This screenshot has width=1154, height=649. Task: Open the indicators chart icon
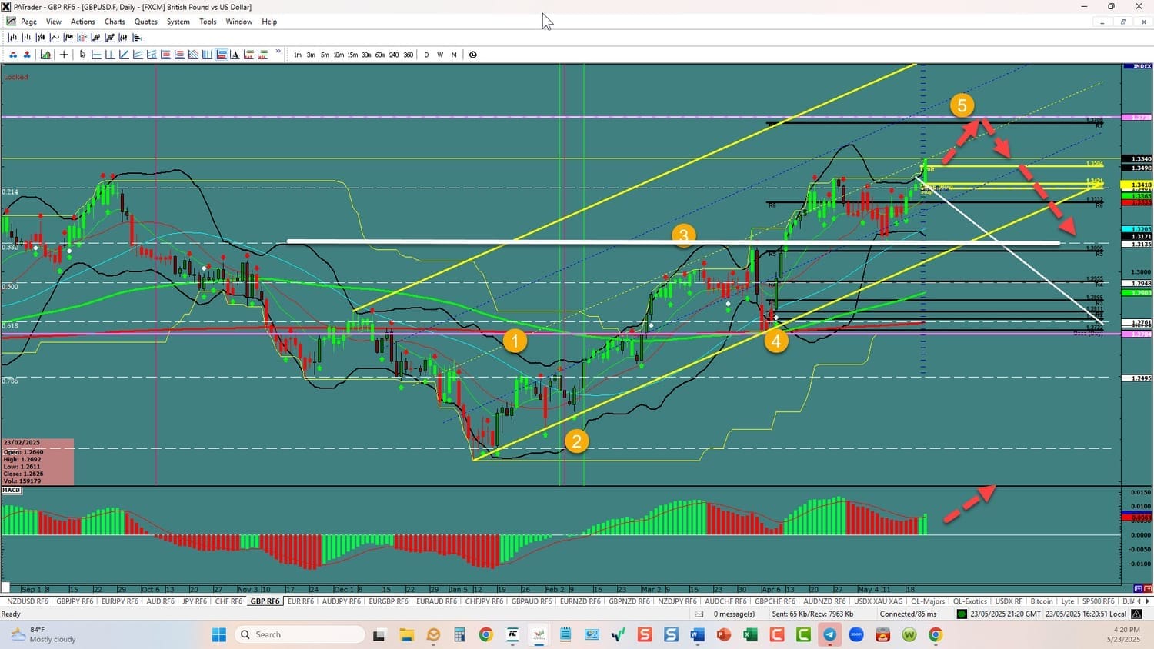click(x=45, y=55)
